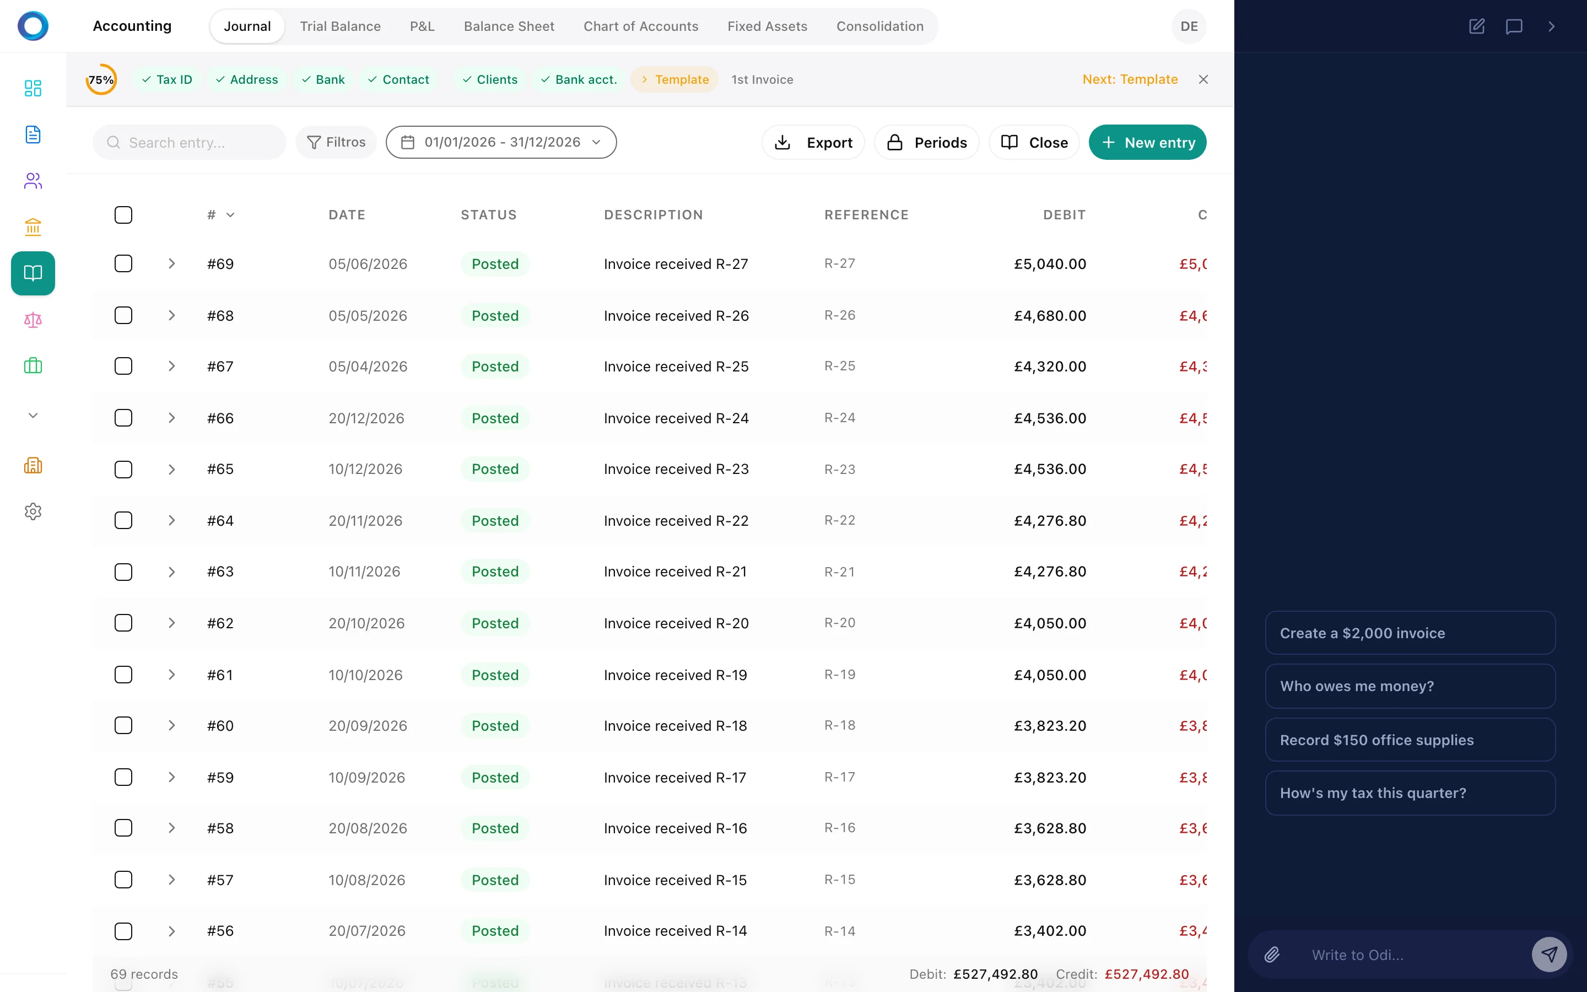Select the green briefcase icon in sidebar

coord(33,365)
